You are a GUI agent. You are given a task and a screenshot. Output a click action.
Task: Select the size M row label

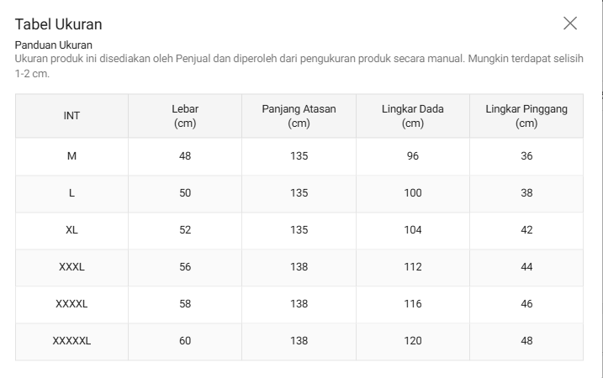point(71,156)
